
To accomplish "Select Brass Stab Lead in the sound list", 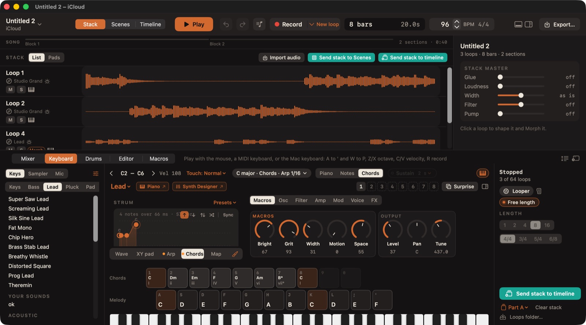I will click(29, 247).
